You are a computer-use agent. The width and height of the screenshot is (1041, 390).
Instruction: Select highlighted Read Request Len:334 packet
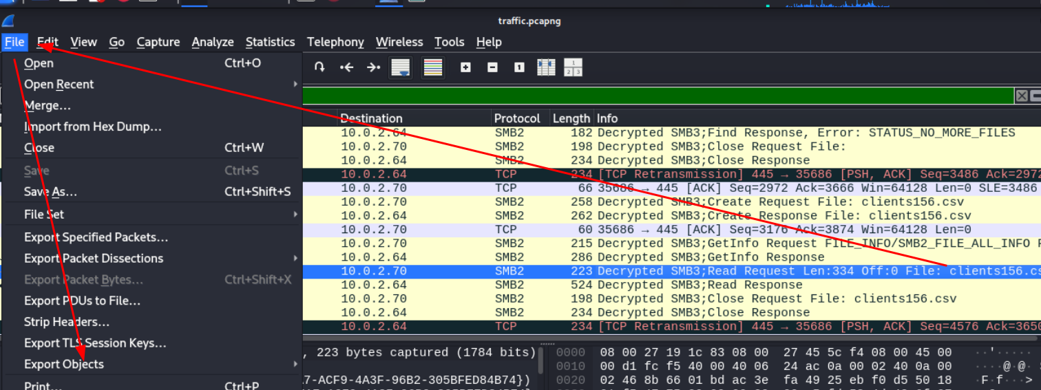671,271
